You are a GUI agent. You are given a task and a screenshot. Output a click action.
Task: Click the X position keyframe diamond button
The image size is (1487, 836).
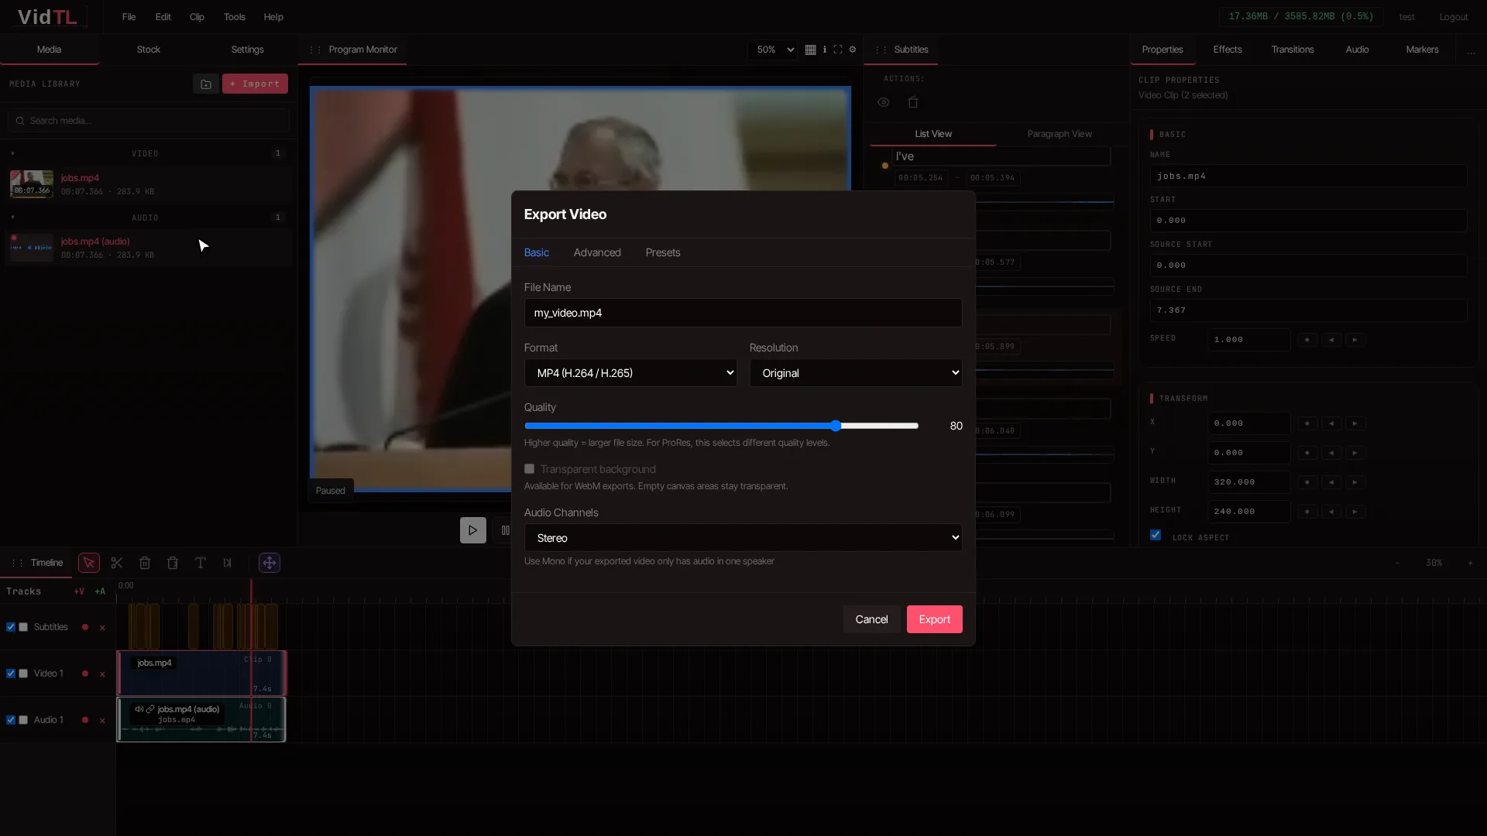pyautogui.click(x=1307, y=423)
